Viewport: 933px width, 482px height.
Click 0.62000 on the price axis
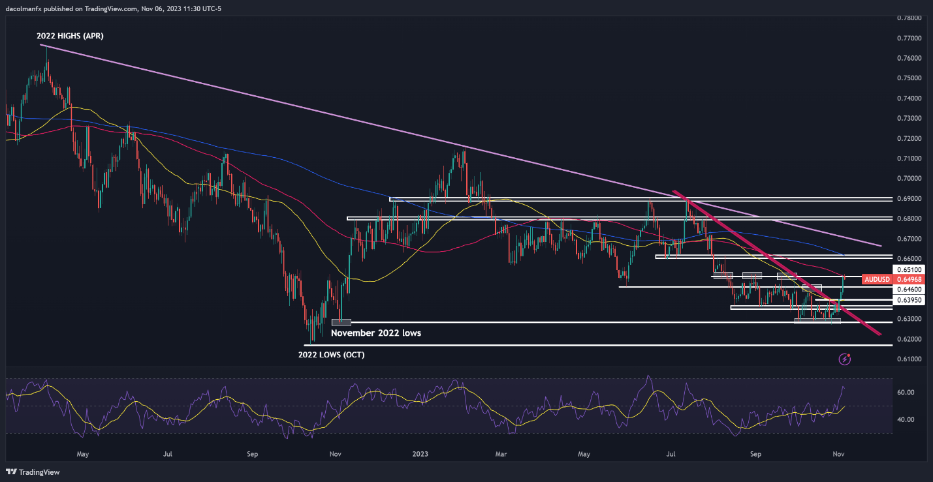[x=909, y=339]
